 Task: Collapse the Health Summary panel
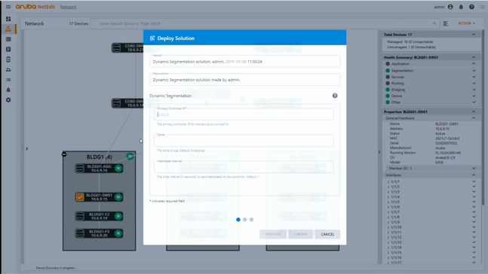[x=474, y=57]
